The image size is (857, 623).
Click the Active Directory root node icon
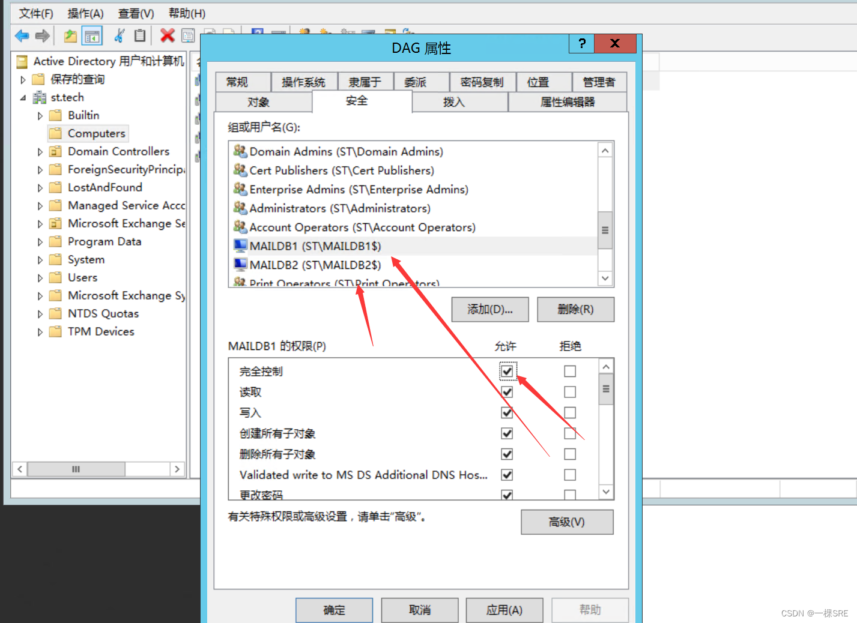point(22,61)
